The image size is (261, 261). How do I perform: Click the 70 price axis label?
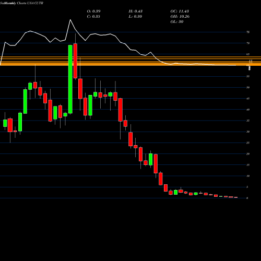248,43
